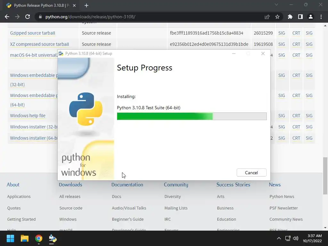Open volume control in tray
The image size is (328, 246).
pos(296,238)
